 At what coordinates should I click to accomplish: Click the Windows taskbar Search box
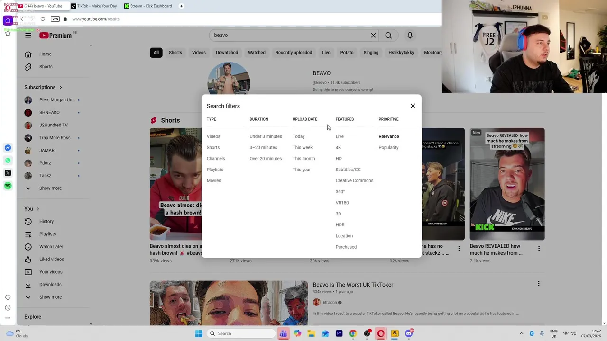[242, 333]
